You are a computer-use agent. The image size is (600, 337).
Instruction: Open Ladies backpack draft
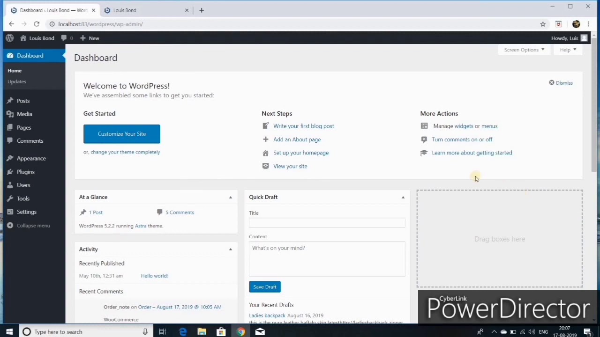(267, 315)
